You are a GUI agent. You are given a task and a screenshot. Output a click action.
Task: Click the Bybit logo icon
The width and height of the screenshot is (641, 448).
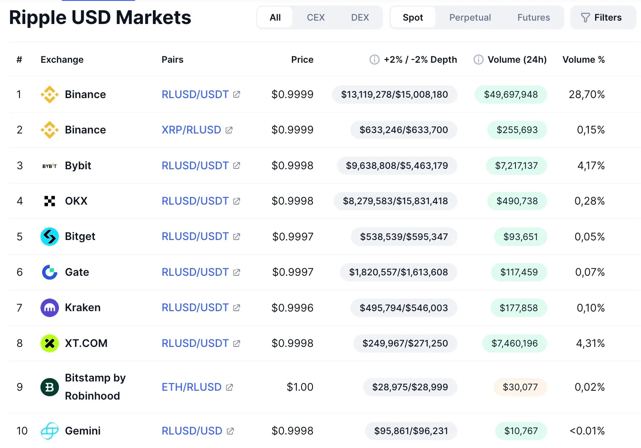coord(49,166)
